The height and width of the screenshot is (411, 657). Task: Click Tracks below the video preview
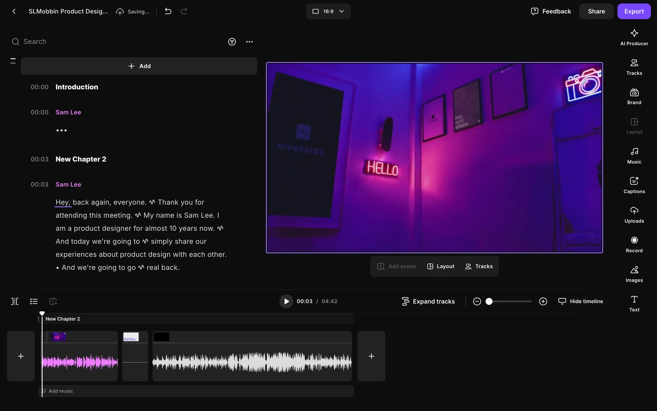[x=479, y=266]
